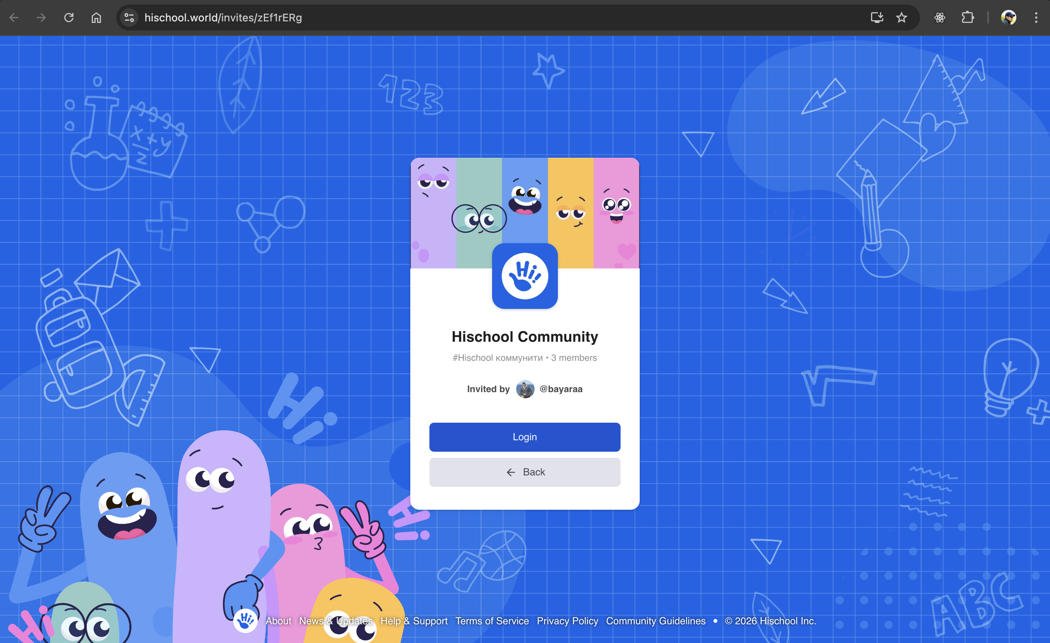Click the URL address bar field
This screenshot has width=1050, height=643.
(469, 18)
